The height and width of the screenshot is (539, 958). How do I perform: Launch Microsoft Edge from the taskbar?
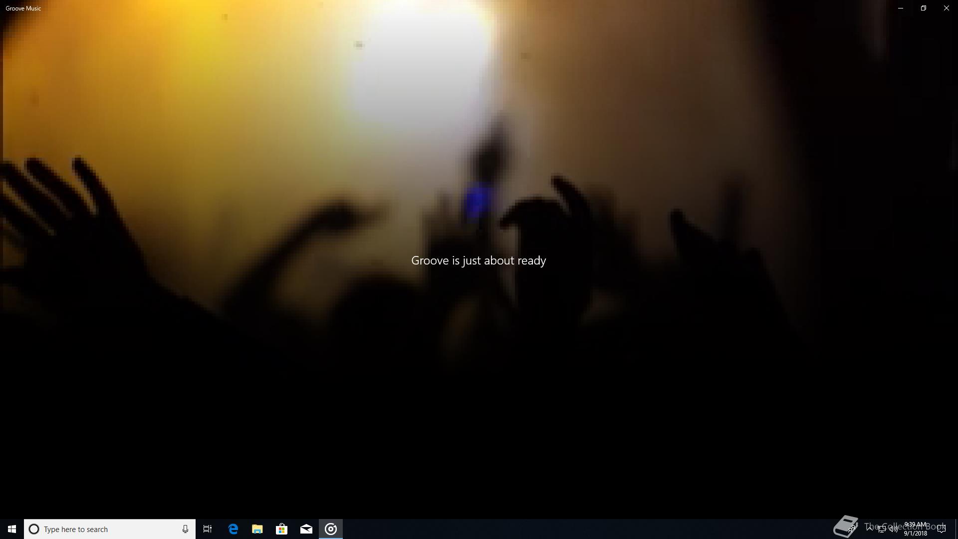pos(233,529)
